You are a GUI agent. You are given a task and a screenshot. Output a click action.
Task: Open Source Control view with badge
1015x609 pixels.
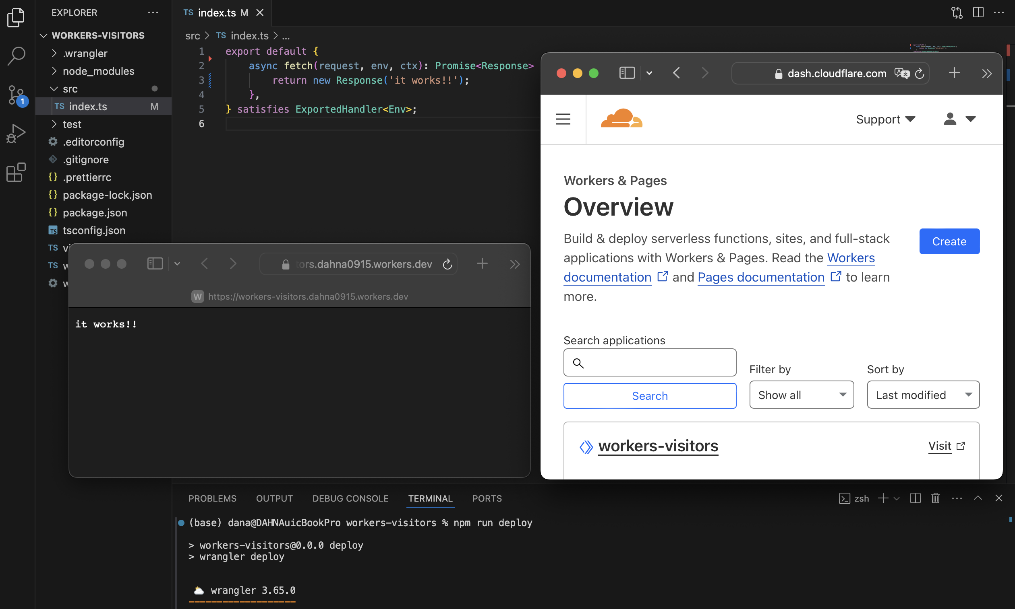coord(17,95)
